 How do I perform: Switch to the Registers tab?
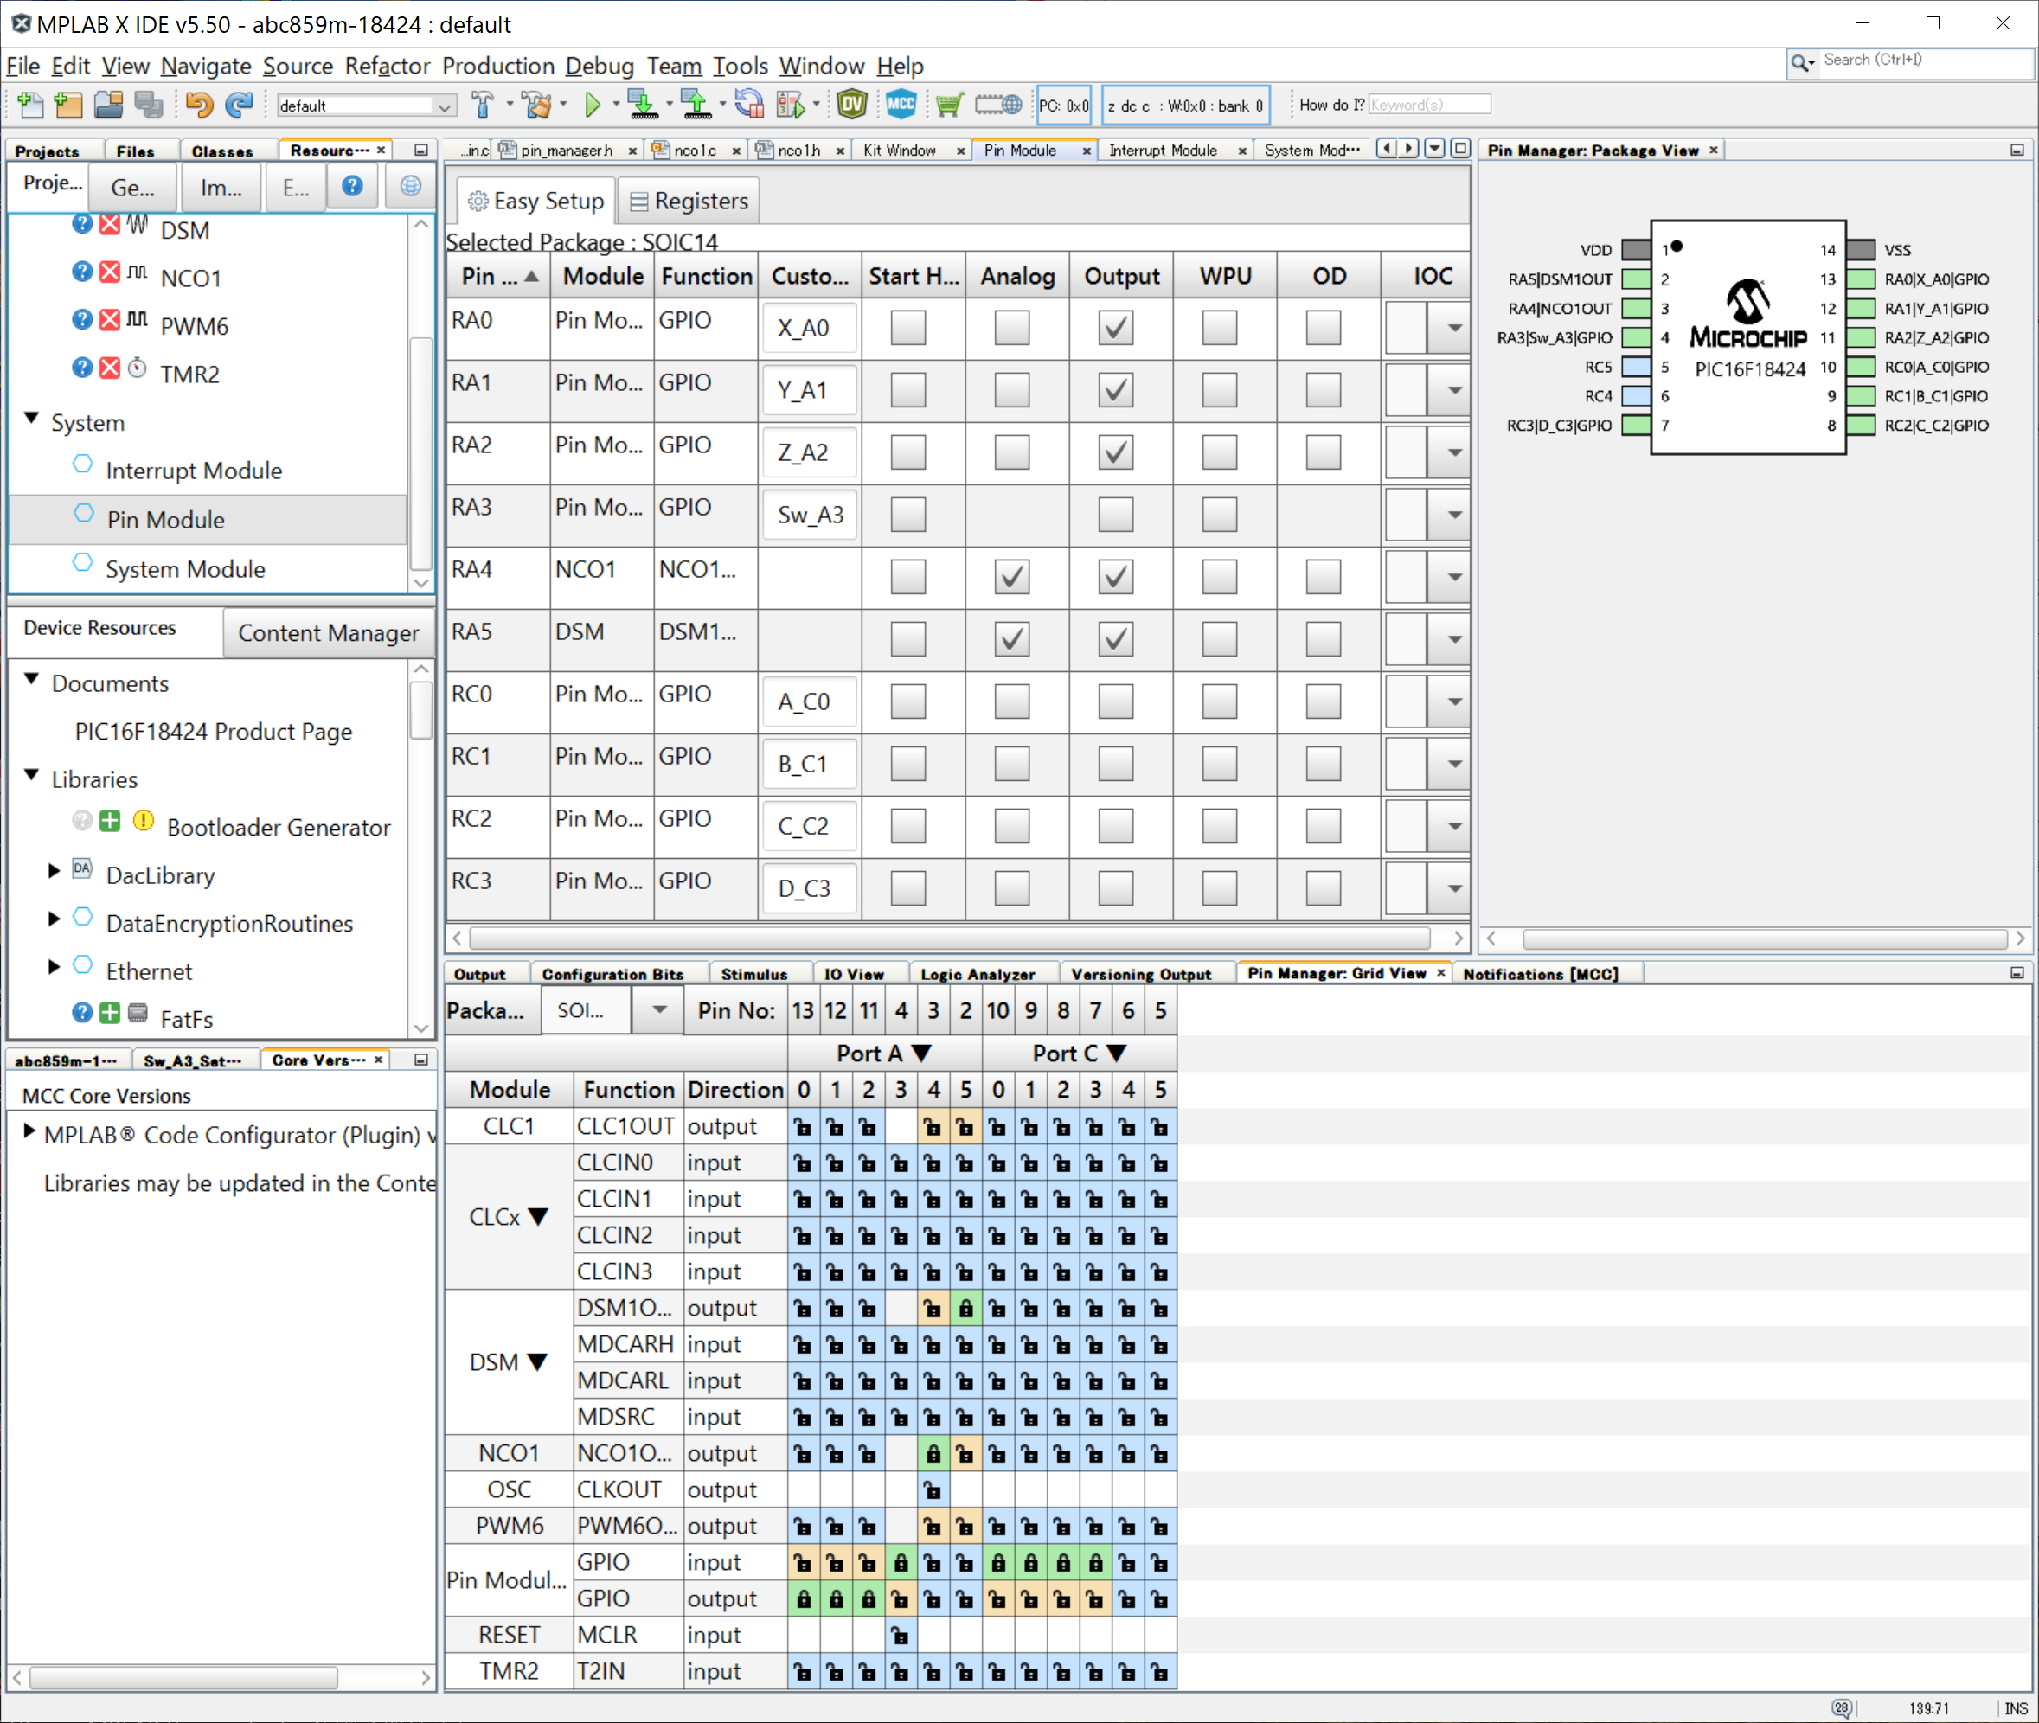[x=689, y=200]
